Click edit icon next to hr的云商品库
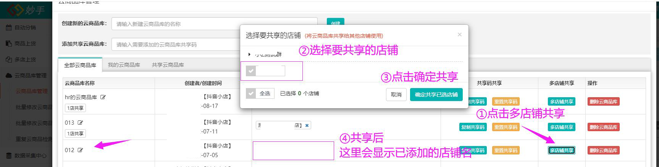This screenshot has height=167, width=659. pyautogui.click(x=103, y=97)
